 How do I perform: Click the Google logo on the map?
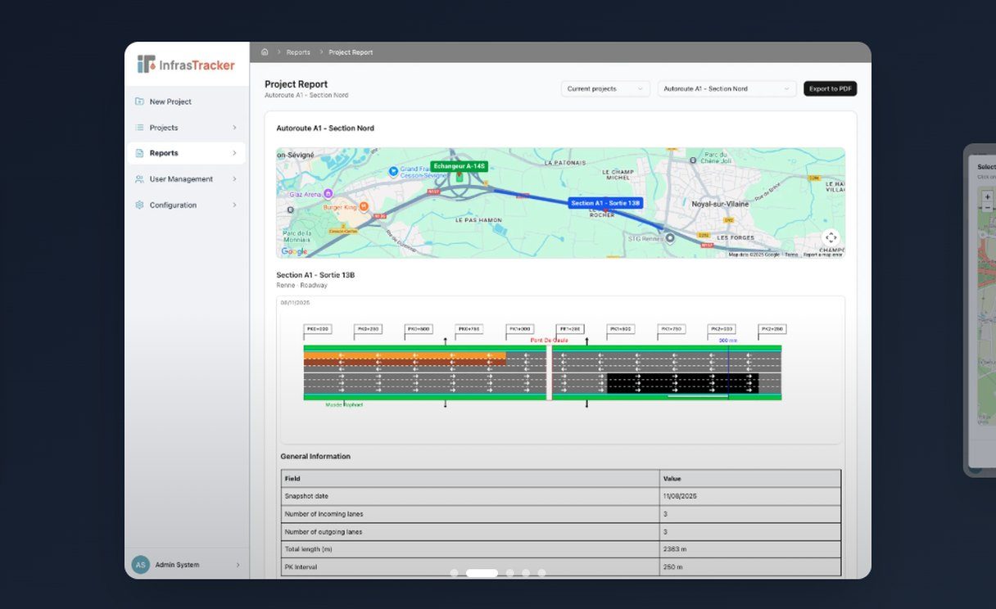click(295, 251)
